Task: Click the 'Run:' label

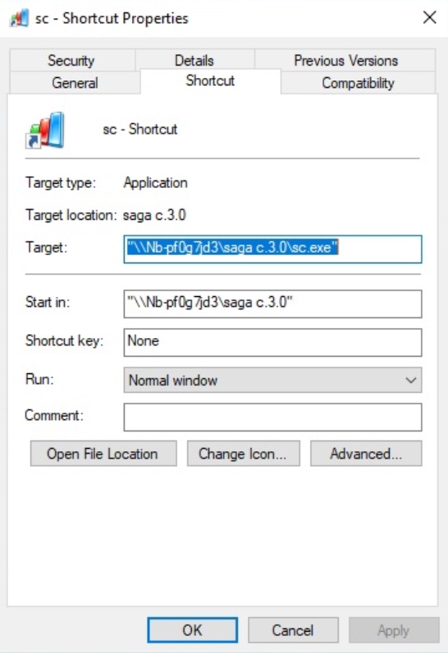Action: [x=39, y=379]
